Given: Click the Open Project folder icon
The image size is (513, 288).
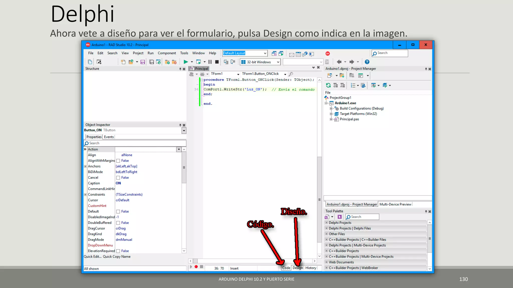Looking at the screenshot, I should [x=131, y=62].
